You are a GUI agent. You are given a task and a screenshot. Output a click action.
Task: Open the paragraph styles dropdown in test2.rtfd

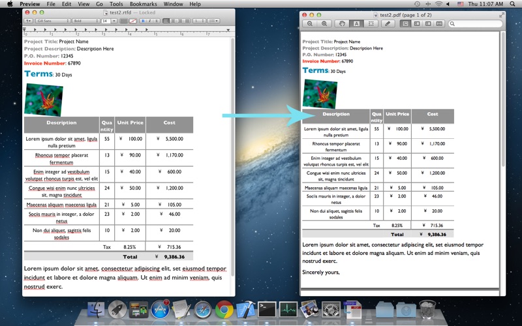(x=28, y=21)
